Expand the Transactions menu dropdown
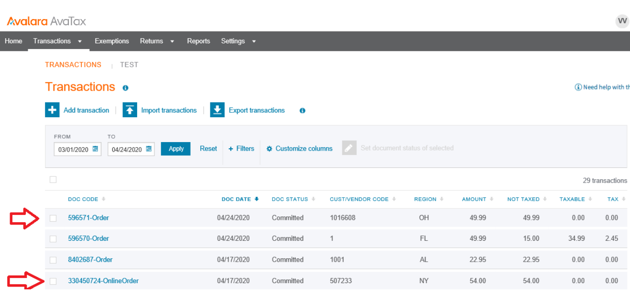 pyautogui.click(x=80, y=41)
